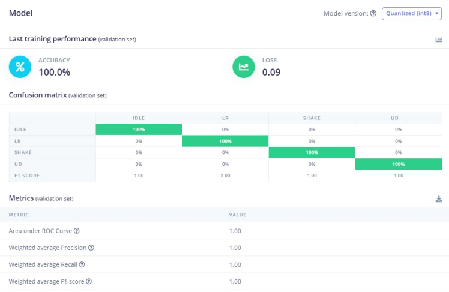Click the UD-UD 100% matrix cell
The image size is (449, 292).
pyautogui.click(x=398, y=164)
